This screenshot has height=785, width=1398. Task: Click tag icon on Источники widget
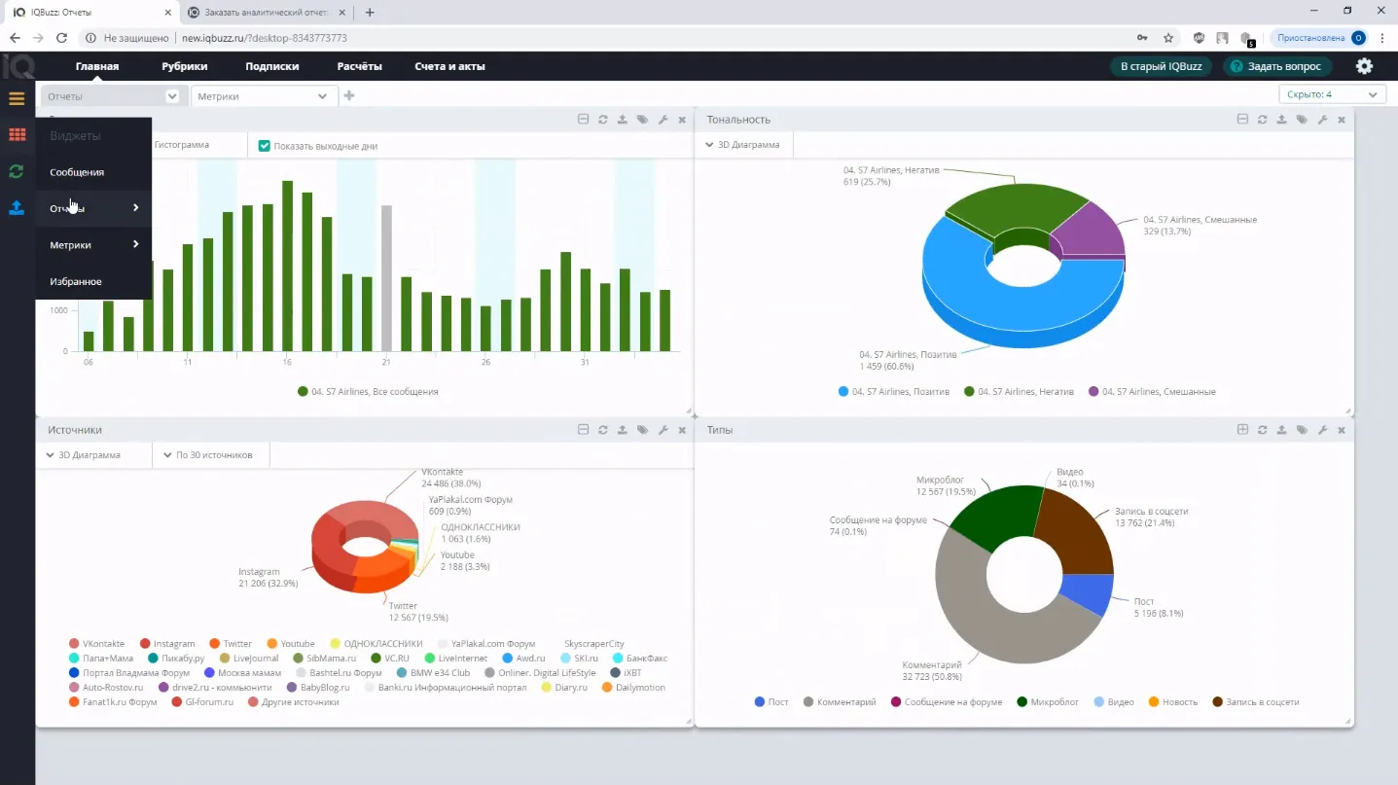click(x=643, y=430)
